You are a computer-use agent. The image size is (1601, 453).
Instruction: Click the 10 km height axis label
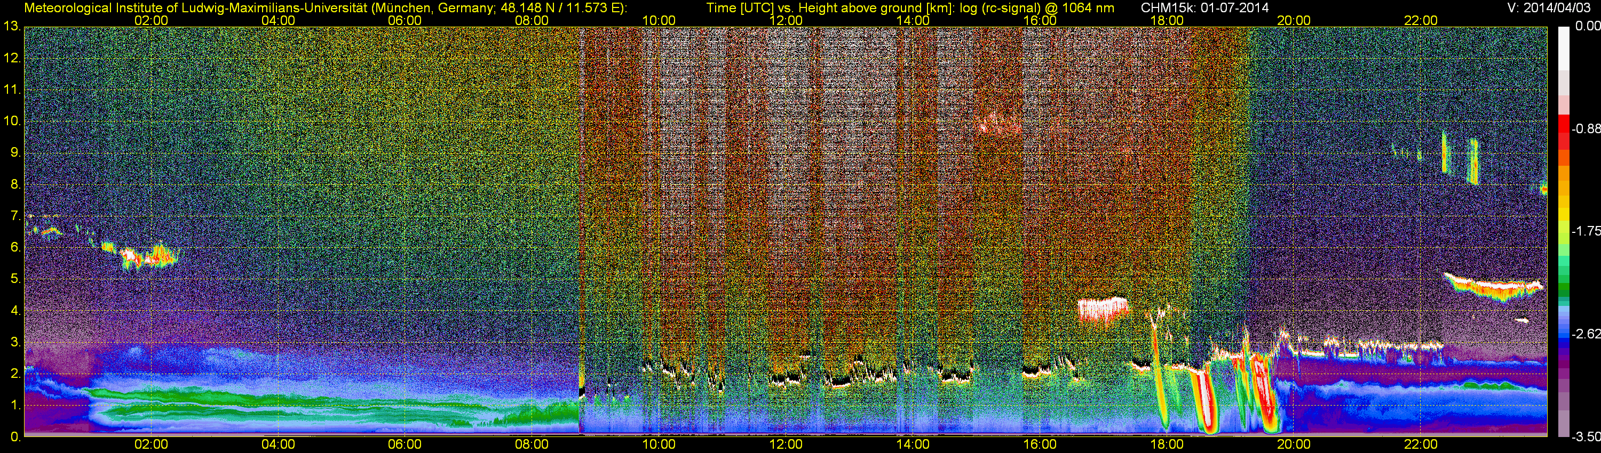[11, 121]
